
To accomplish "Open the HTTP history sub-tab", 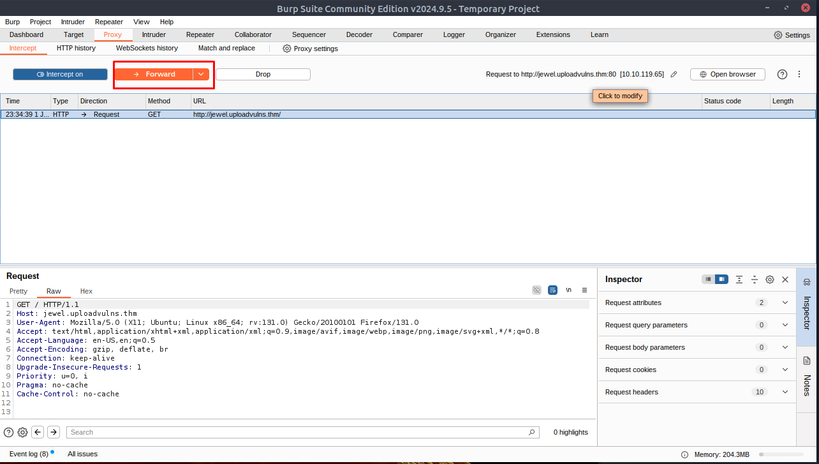I will 76,48.
